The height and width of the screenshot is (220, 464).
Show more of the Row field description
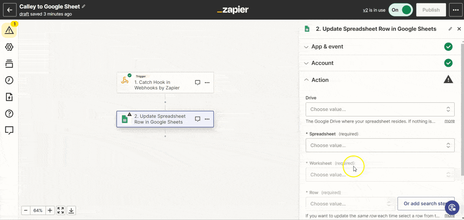[449, 215]
